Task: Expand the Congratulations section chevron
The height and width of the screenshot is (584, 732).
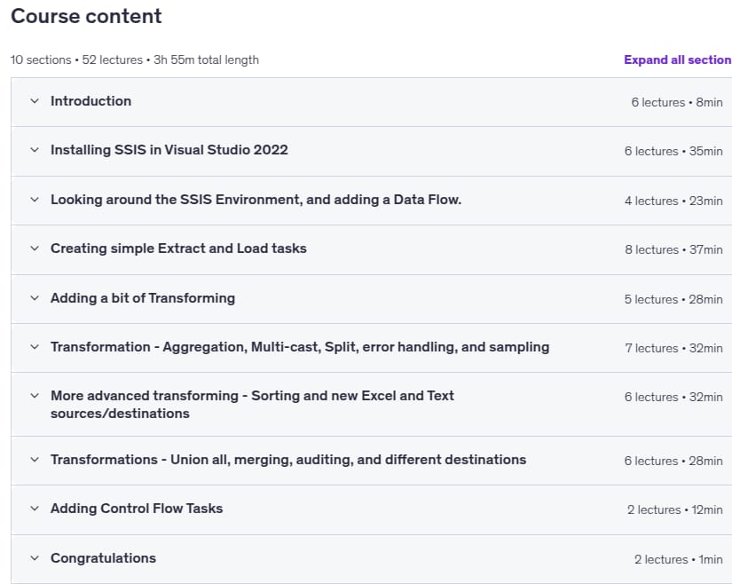Action: click(x=35, y=558)
